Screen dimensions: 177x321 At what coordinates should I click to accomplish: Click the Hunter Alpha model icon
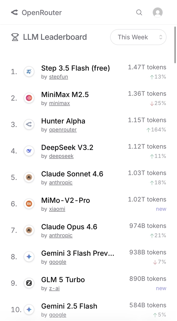(29, 124)
